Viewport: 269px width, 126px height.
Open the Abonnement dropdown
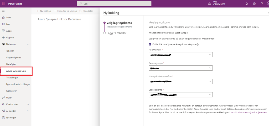(181, 55)
